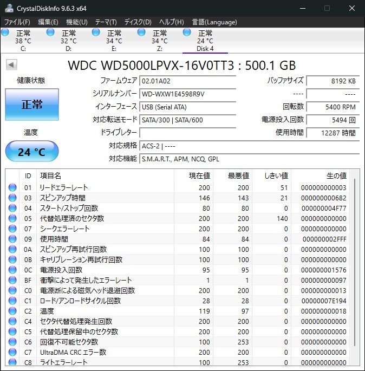Open the 言語(Language) menu
365x371 pixels.
(x=214, y=22)
